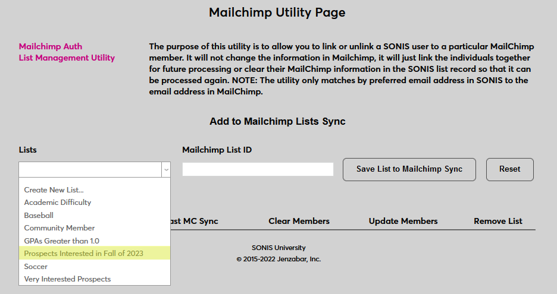Click the Mailchimp Utility Page heading
Image resolution: width=557 pixels, height=294 pixels.
[277, 12]
